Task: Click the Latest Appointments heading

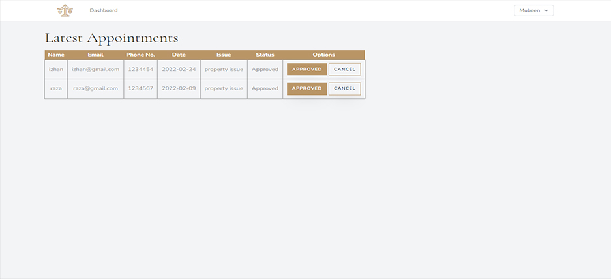Action: coord(112,38)
